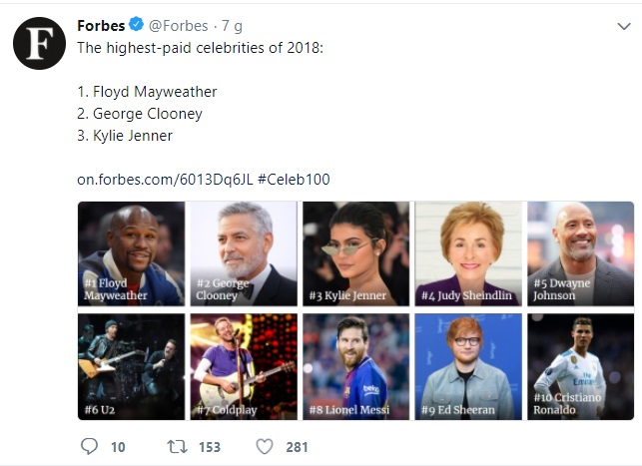Open the #2 George Clooney photo
Image resolution: width=642 pixels, height=466 pixels.
pyautogui.click(x=244, y=253)
